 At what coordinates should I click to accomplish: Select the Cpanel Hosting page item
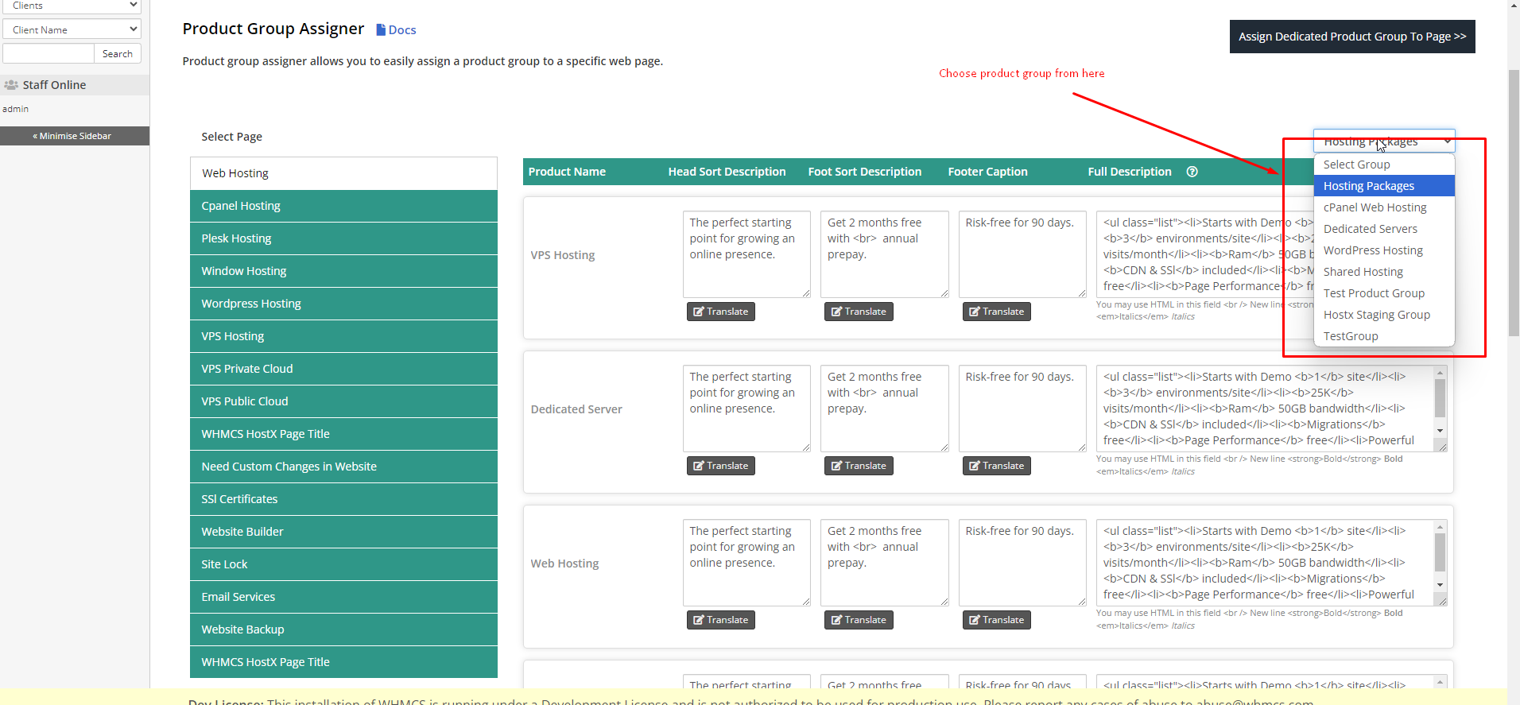click(x=343, y=206)
